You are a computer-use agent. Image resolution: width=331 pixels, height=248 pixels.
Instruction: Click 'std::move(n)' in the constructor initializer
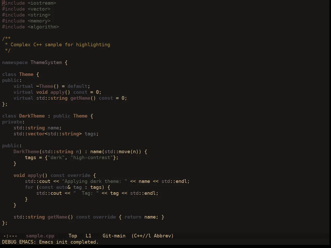[x=122, y=152]
